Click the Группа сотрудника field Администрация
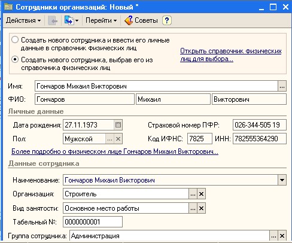This screenshot has width=292, height=243. pos(169,236)
